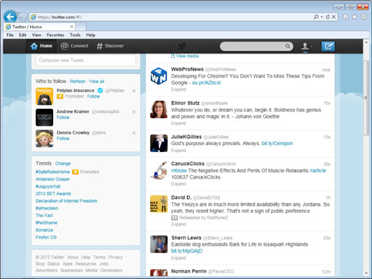Follow Andrew Kramer
The width and height of the screenshot is (372, 279).
click(63, 117)
